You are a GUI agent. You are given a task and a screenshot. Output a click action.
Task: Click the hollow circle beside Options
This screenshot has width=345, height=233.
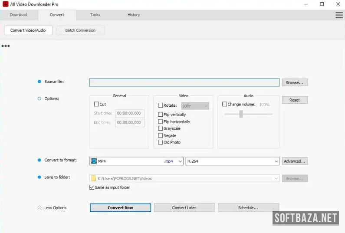point(39,98)
